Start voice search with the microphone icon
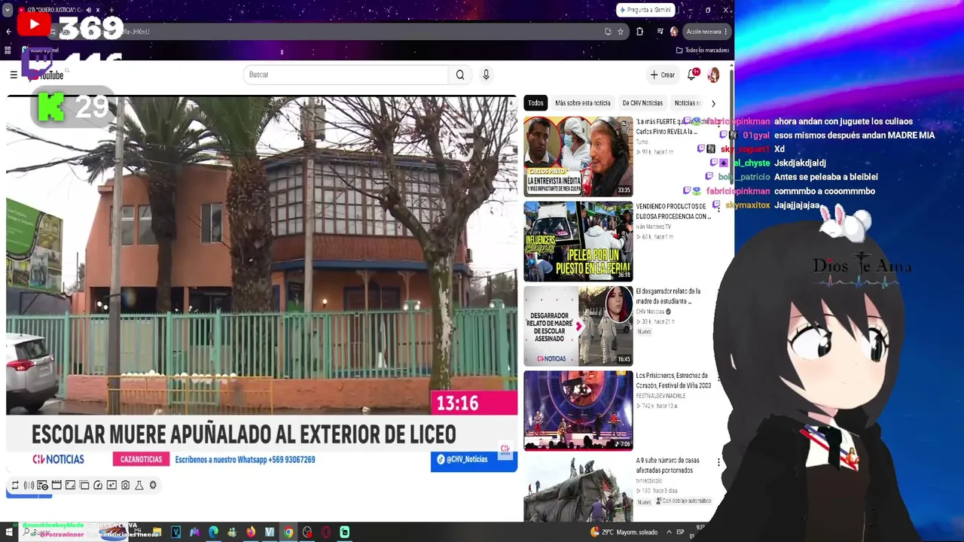Image resolution: width=964 pixels, height=542 pixels. click(486, 75)
